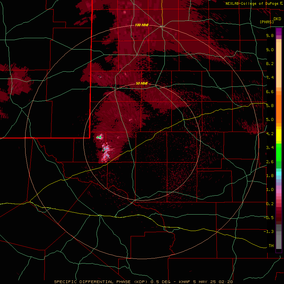The width and height of the screenshot is (284, 284).
Task: Click the 5.0 value on the color scale
Action: coord(270,120)
